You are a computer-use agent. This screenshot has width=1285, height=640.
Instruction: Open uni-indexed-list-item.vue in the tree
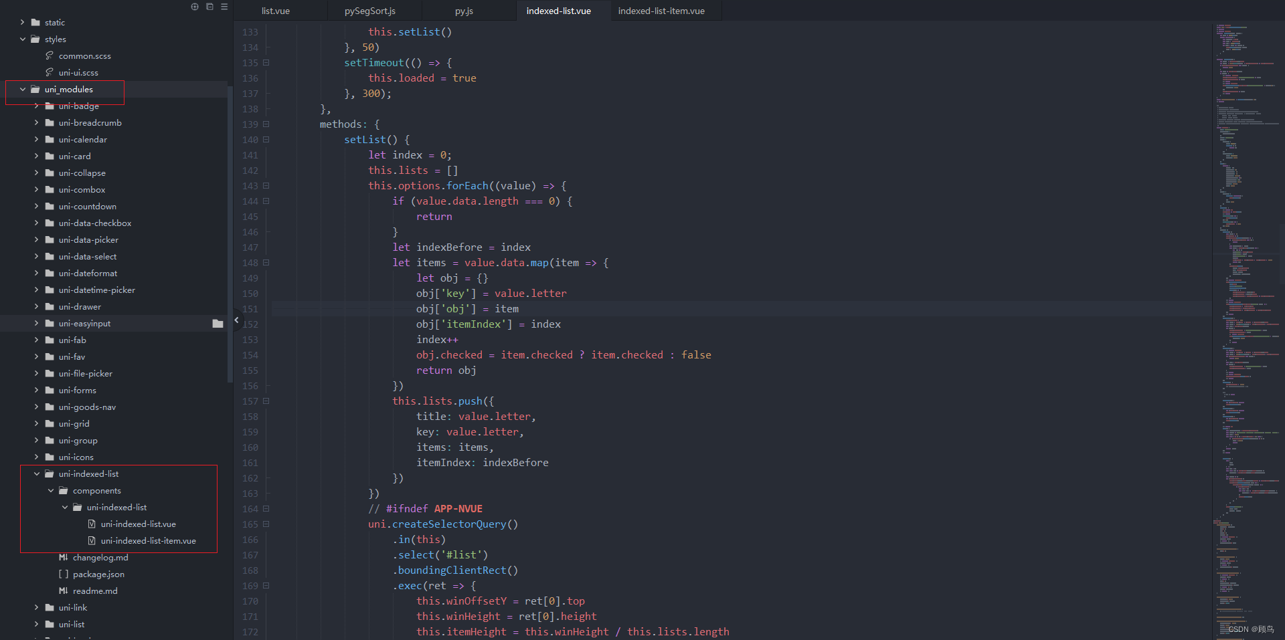coord(149,541)
